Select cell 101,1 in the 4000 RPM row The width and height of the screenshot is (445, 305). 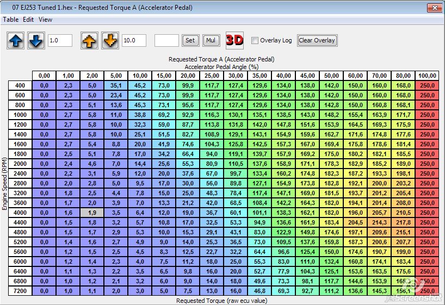(259, 213)
